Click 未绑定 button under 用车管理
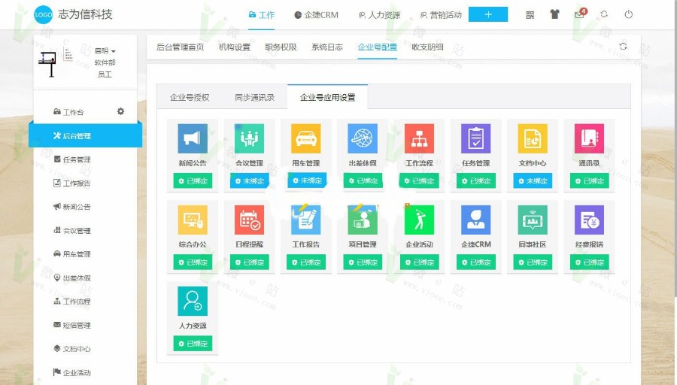This screenshot has height=385, width=677. pos(307,180)
